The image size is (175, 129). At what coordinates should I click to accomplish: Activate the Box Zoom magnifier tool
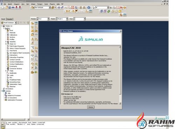[69, 8]
